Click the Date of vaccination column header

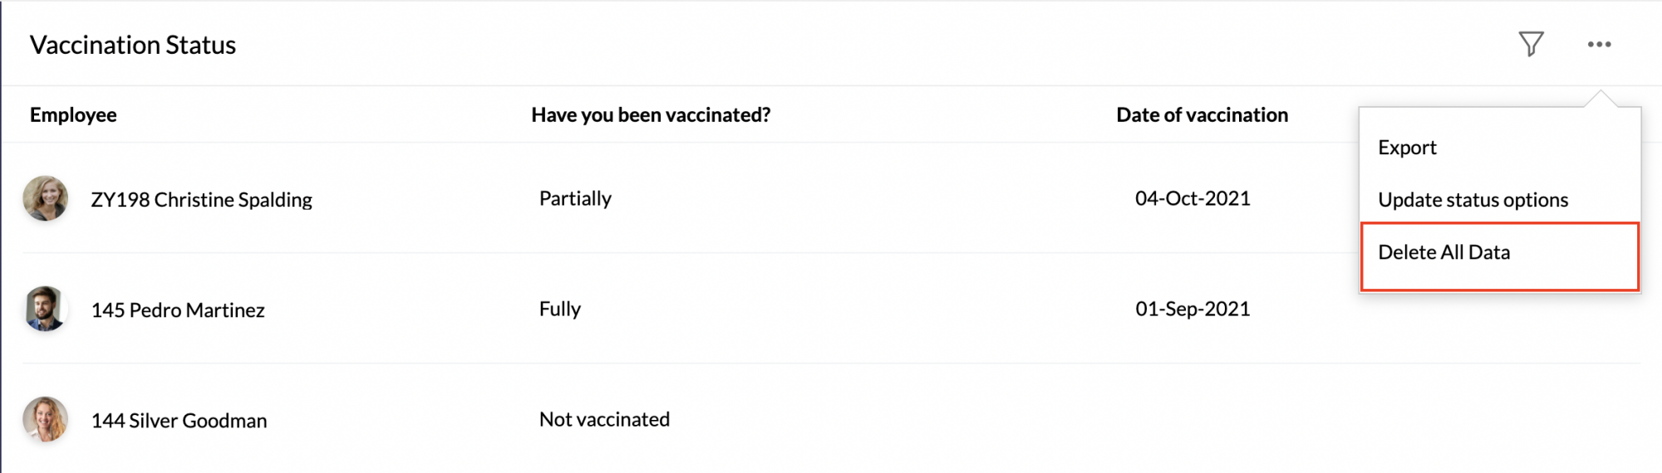[x=1202, y=115]
